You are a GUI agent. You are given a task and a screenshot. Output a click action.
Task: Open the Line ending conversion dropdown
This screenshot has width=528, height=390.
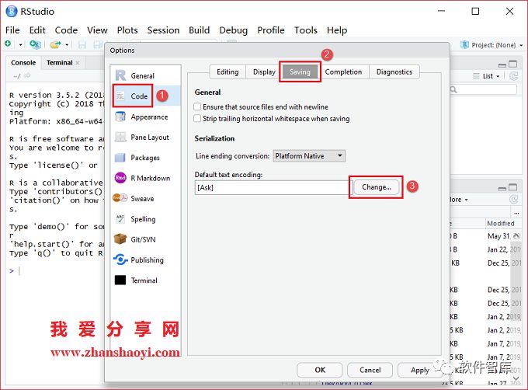pyautogui.click(x=309, y=156)
